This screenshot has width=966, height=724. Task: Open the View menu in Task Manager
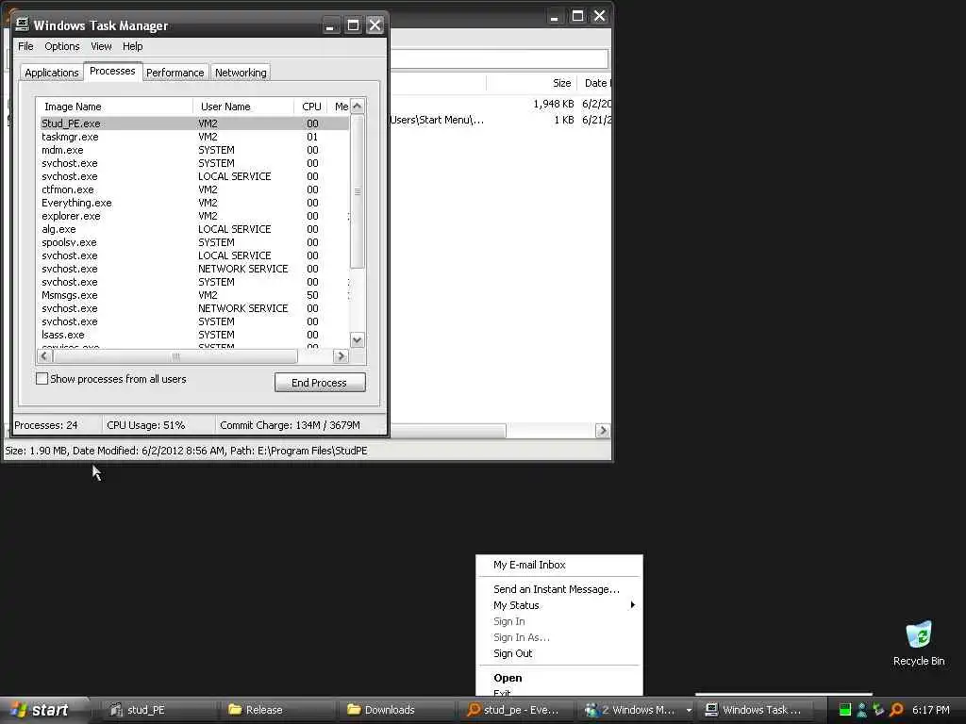point(101,46)
